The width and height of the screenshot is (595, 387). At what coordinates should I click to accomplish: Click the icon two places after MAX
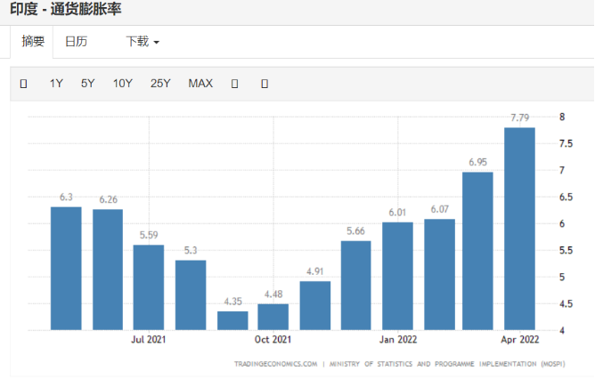pos(265,84)
